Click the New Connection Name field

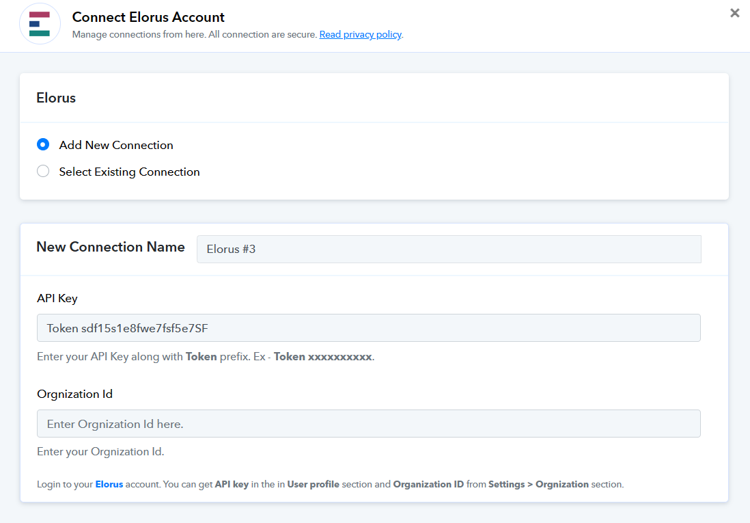[x=449, y=249]
